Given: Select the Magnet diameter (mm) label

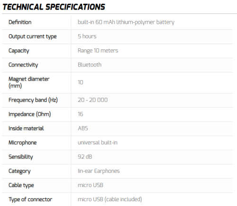Looking at the screenshot, I should (29, 83).
